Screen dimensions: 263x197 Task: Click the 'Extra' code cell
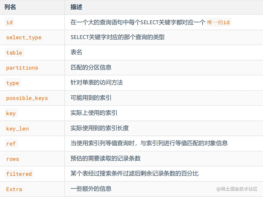(x=14, y=189)
